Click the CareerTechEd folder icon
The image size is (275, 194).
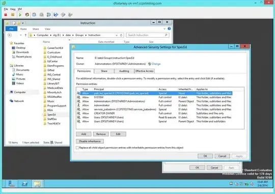coord(45,48)
